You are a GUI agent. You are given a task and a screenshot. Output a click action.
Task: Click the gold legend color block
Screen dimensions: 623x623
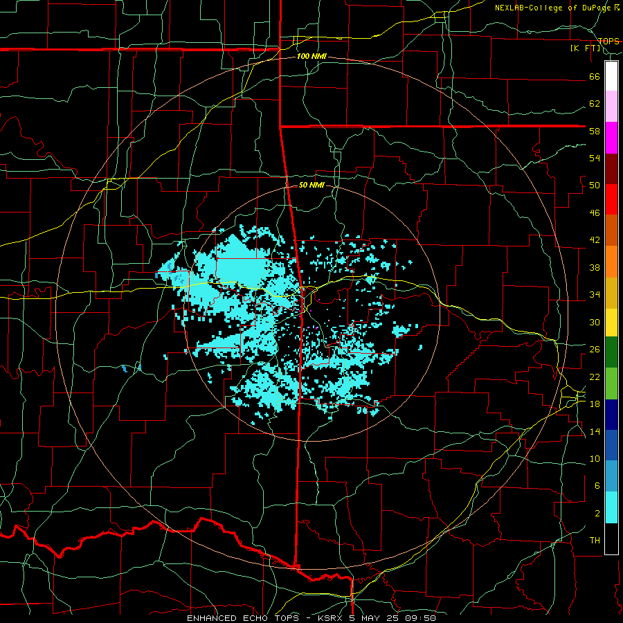(x=611, y=294)
